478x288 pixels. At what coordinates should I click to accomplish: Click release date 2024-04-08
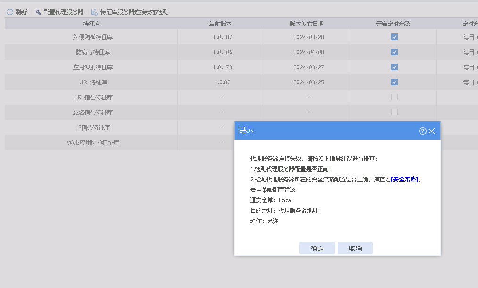click(309, 52)
